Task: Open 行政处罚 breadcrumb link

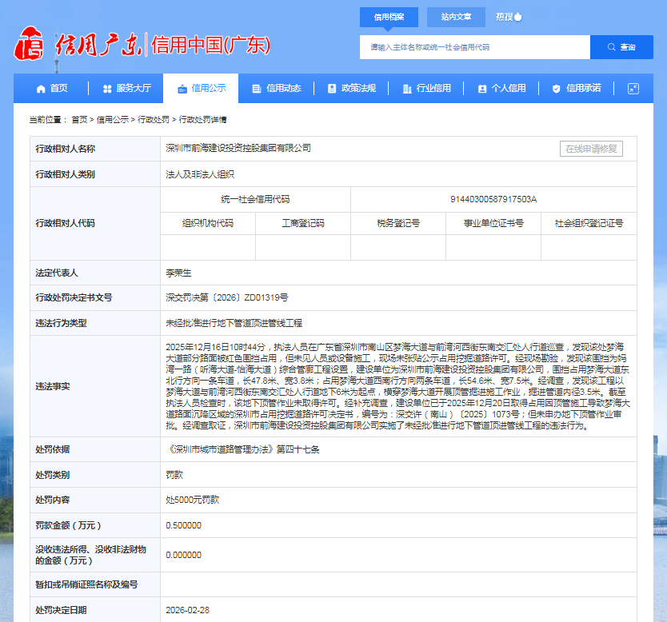Action: pos(154,120)
